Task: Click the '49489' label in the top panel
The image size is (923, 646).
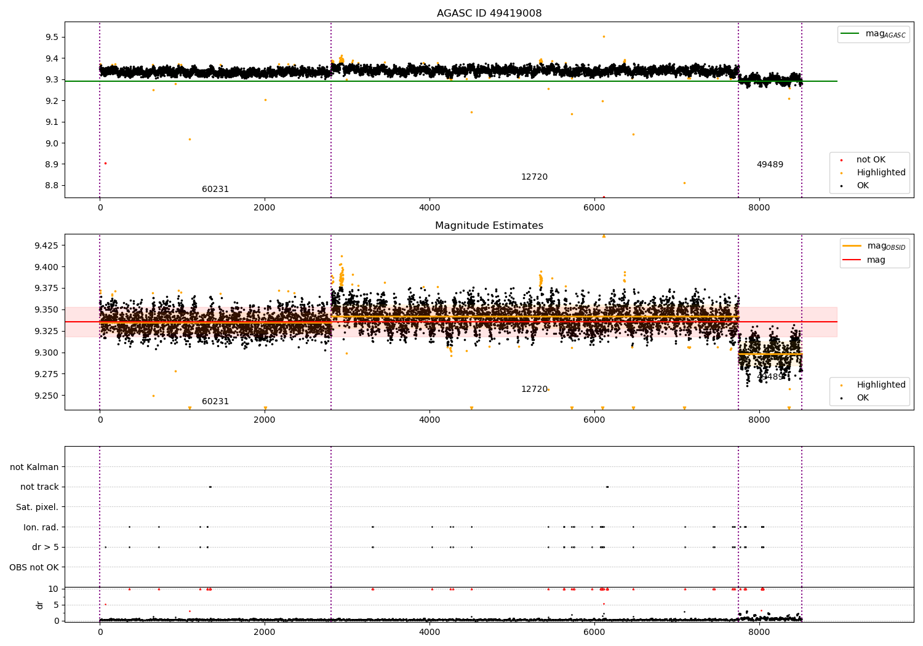Action: click(770, 165)
